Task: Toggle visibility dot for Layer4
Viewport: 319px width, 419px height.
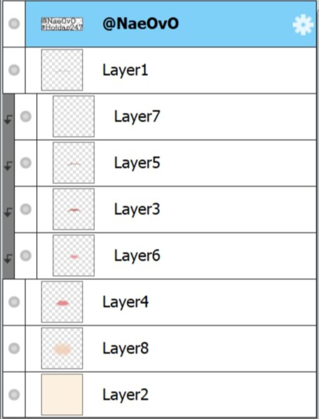Action: point(14,302)
